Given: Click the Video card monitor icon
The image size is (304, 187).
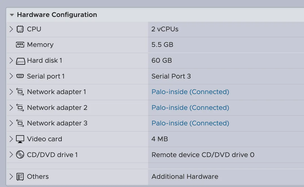Looking at the screenshot, I should click(x=20, y=139).
